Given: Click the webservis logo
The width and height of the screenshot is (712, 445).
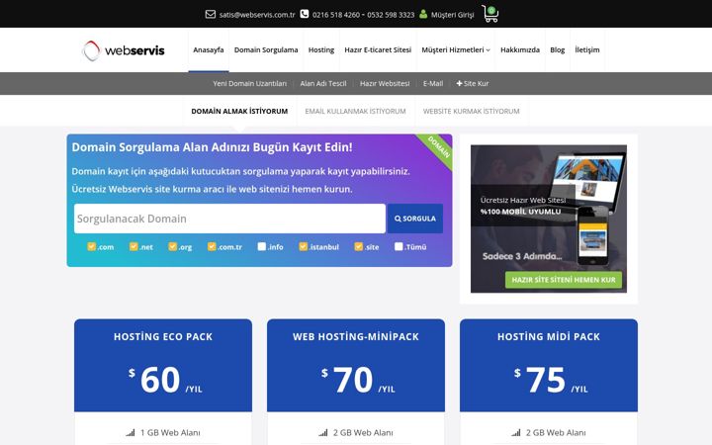Looking at the screenshot, I should click(124, 50).
